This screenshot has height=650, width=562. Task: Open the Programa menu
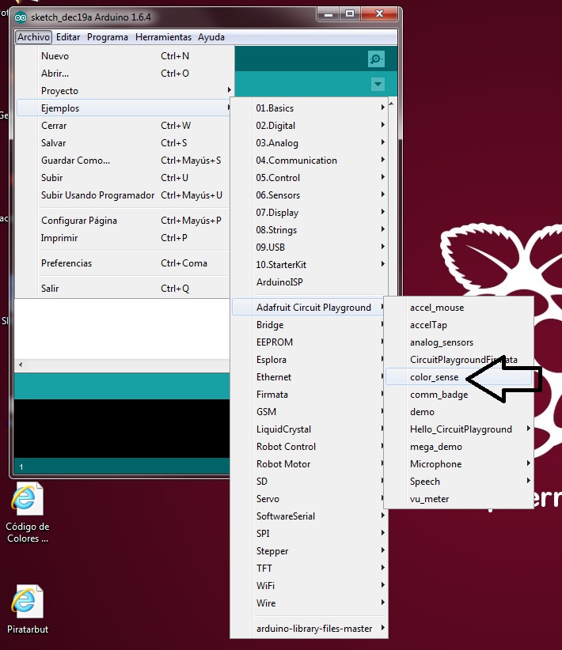108,37
